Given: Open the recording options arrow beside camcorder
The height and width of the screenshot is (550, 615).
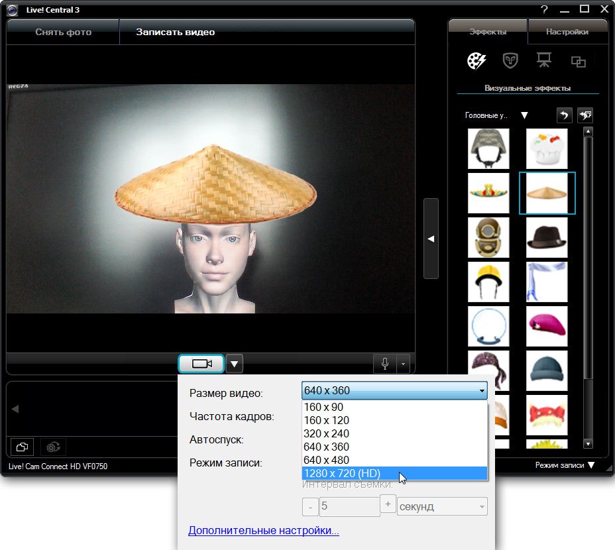Looking at the screenshot, I should (234, 364).
